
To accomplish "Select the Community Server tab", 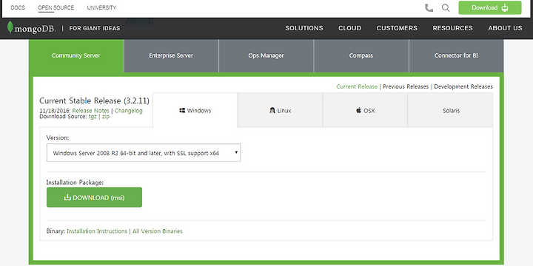I will [x=76, y=55].
